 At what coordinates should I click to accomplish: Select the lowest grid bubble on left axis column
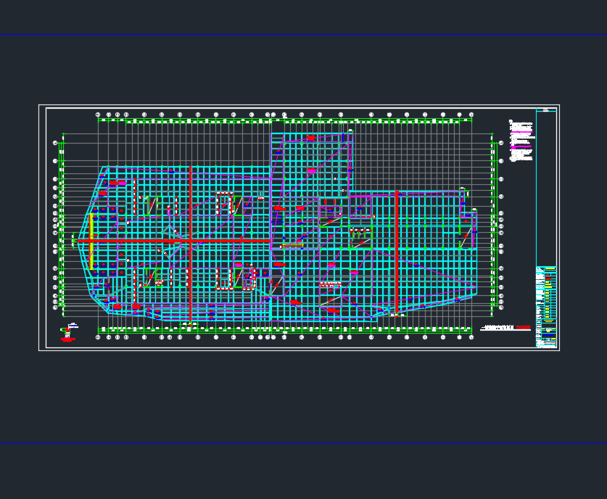pos(55,308)
